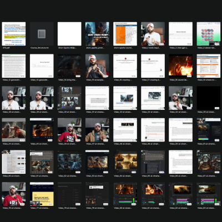Click the 'Video_1-tools-requi...' file name
The image size is (222, 222).
(151, 48)
